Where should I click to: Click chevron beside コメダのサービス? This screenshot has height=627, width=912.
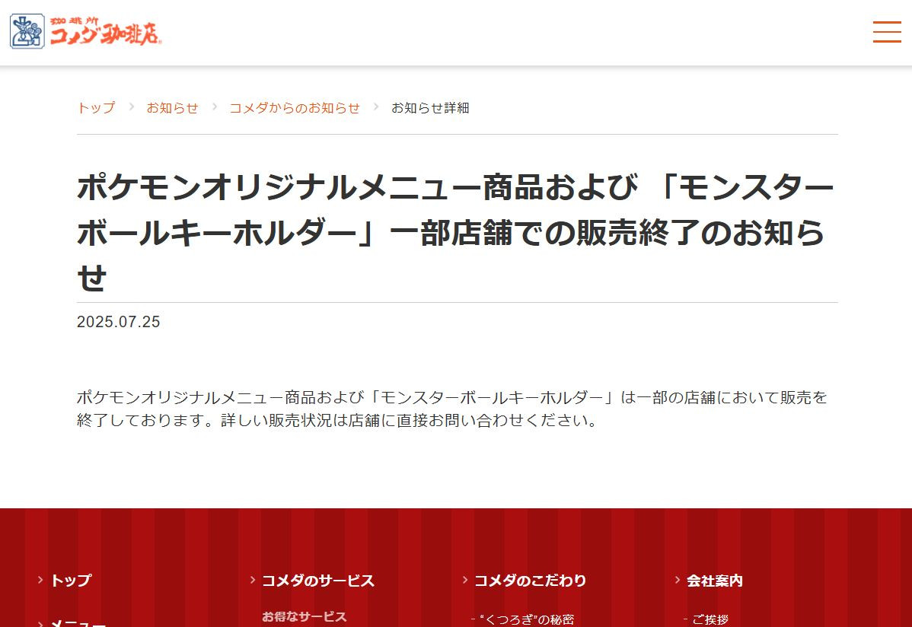point(253,580)
